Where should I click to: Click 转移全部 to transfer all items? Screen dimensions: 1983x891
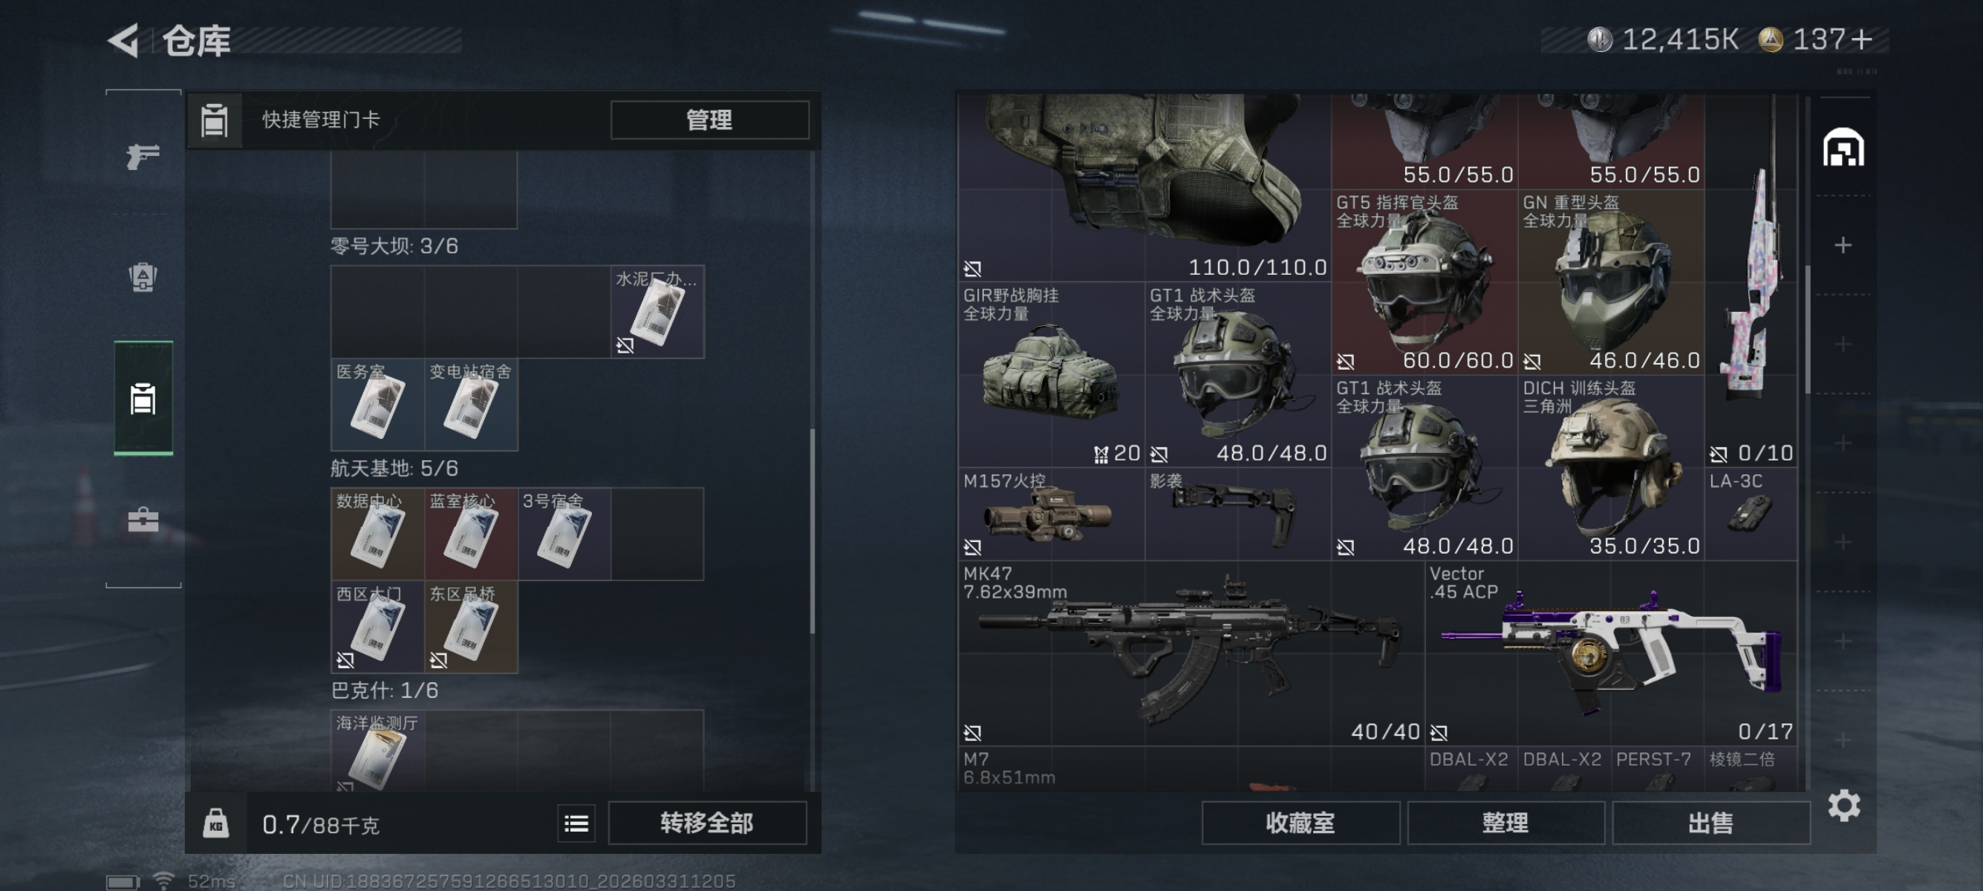click(706, 823)
